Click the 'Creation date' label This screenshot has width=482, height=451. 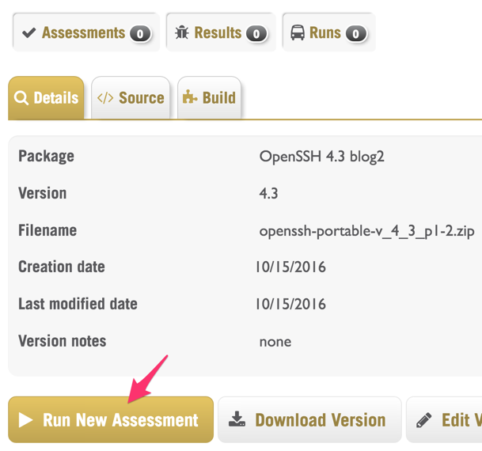click(x=62, y=267)
